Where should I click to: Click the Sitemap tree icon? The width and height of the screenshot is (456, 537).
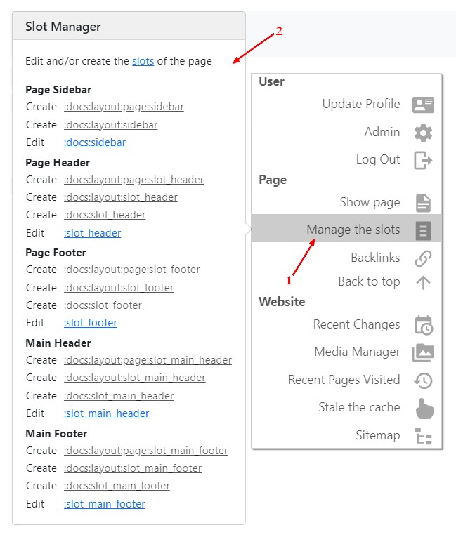pos(423,436)
